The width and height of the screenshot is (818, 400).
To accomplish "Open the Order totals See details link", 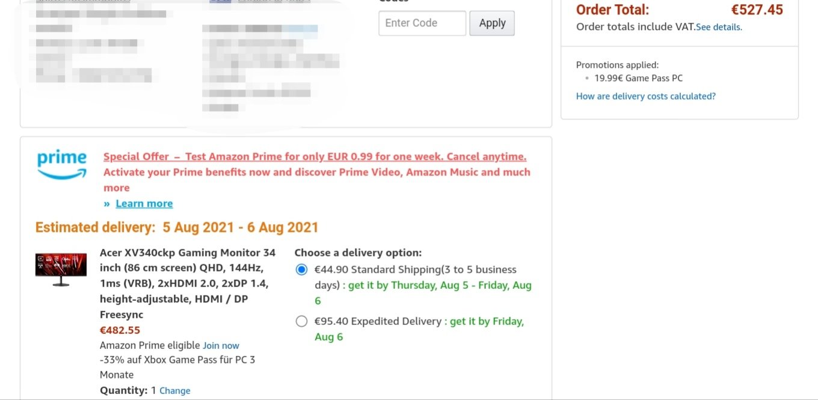I will 719,27.
